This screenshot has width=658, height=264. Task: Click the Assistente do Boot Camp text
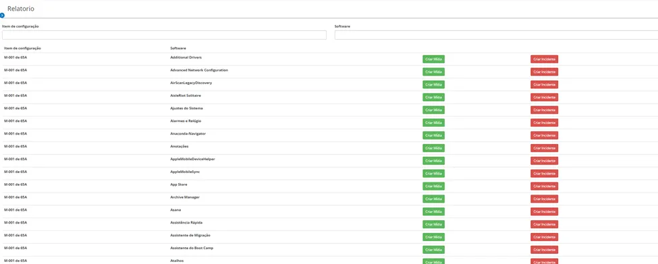tap(192, 248)
